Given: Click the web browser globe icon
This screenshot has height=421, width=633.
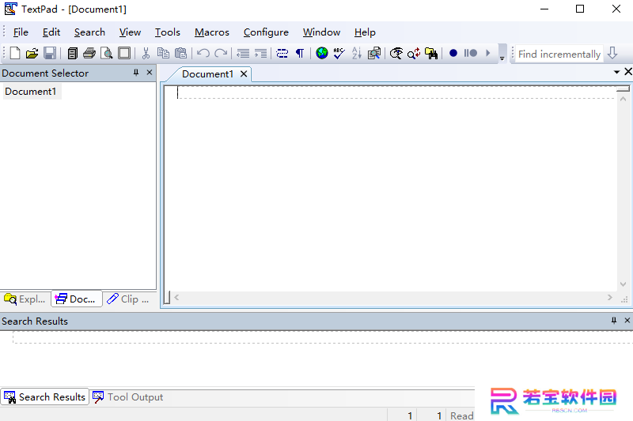Looking at the screenshot, I should [x=322, y=53].
